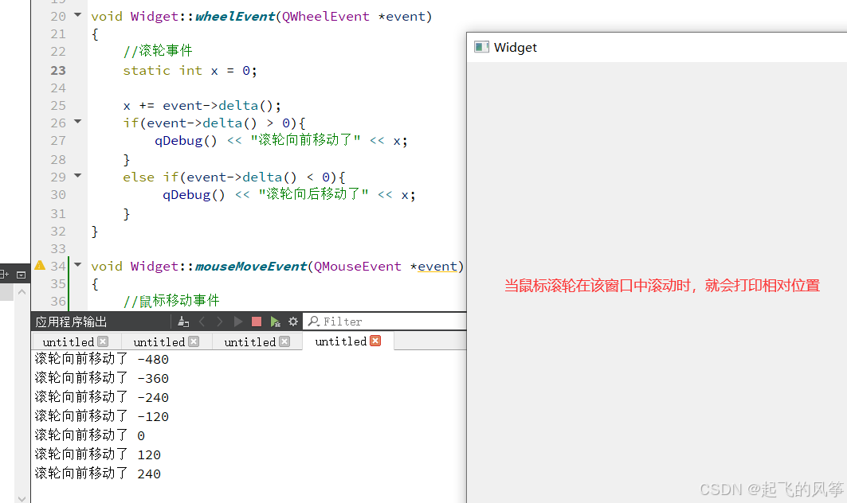
Task: Click the Widget window title icon
Action: (481, 47)
